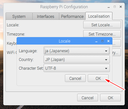The width and height of the screenshot is (128, 109).
Task: Click the Character Set dropdown arrow
Action: [x=106, y=68]
